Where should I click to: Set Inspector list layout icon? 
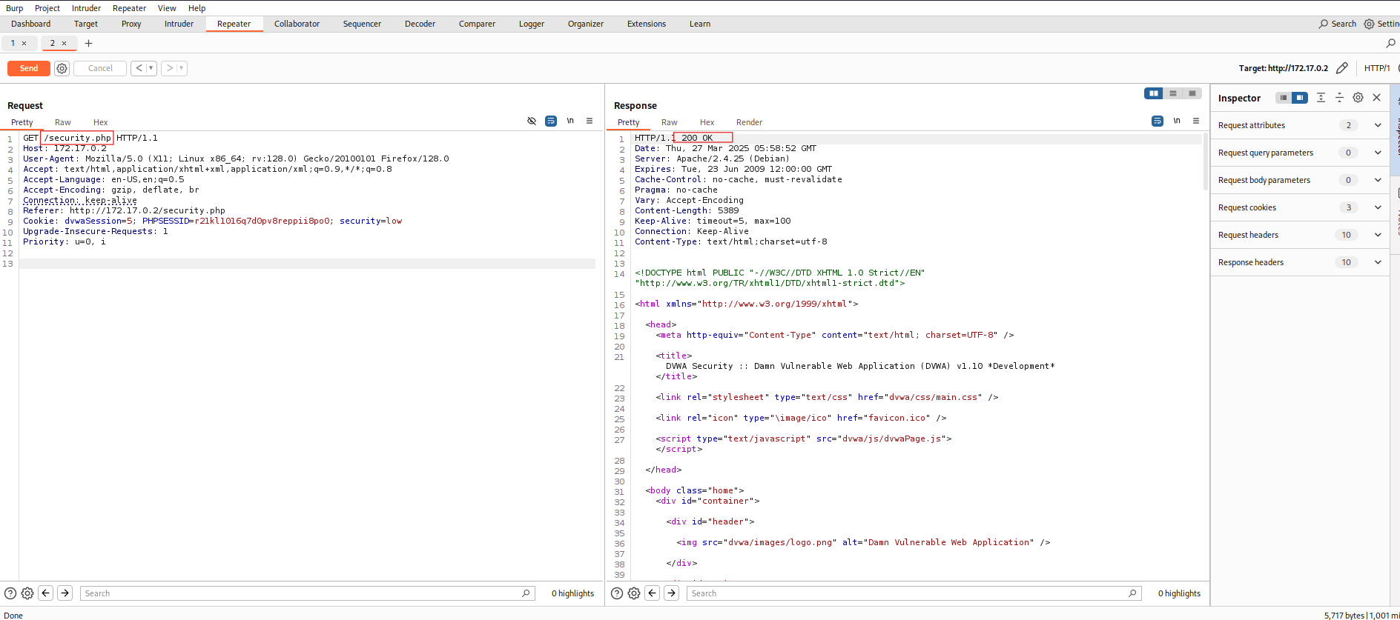click(1284, 98)
